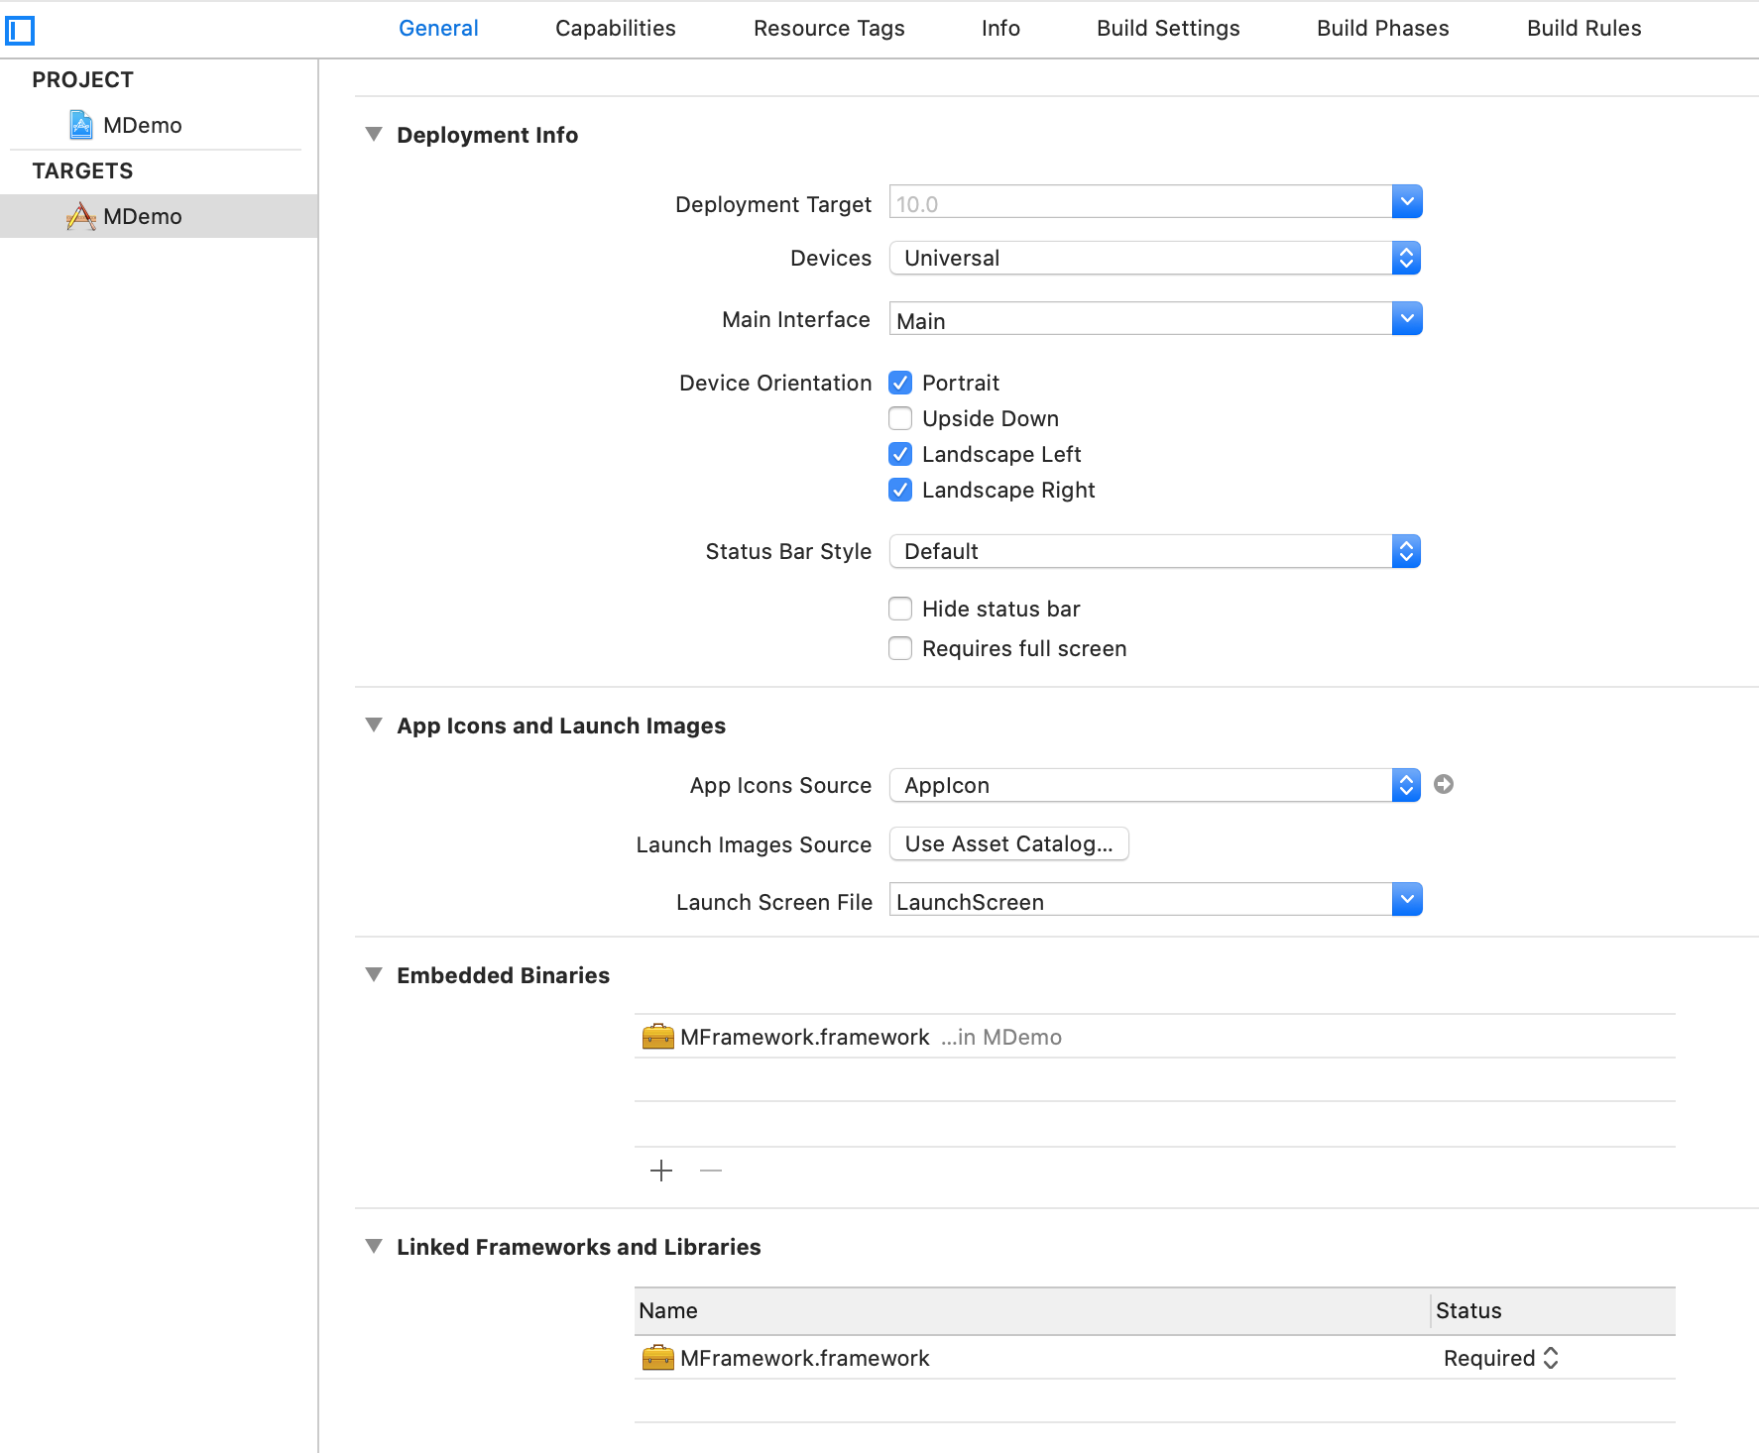
Task: Select MFramework.framework row in Embedded Binaries
Action: tap(1155, 1037)
